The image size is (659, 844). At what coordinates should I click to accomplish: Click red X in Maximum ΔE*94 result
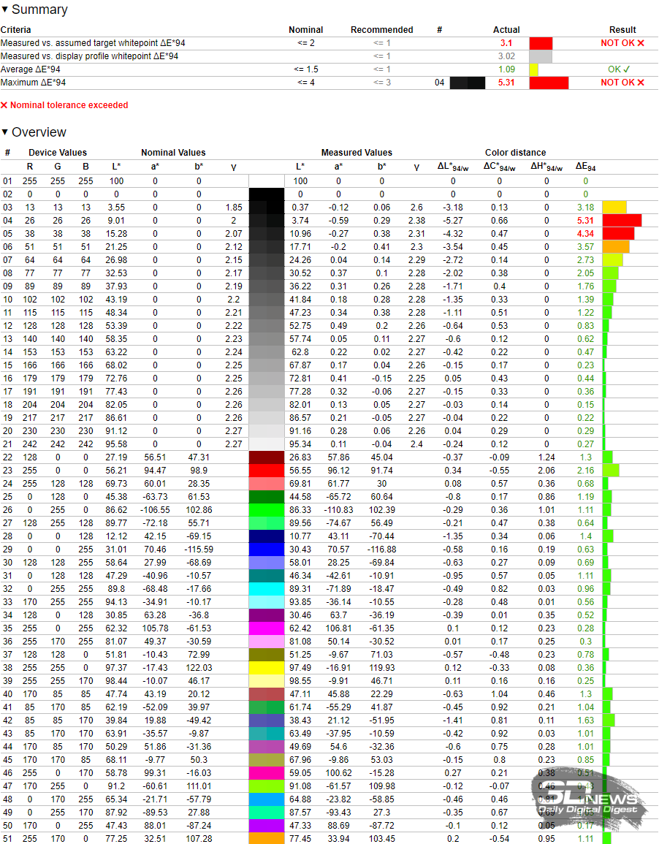click(641, 83)
